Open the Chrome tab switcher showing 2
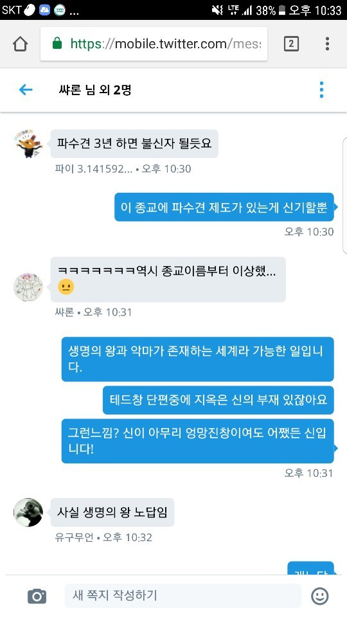Screen dimensions: 347x617 291,44
